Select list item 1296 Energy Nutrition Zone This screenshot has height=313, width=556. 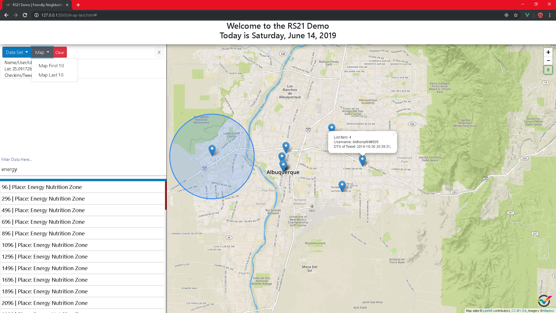[83, 256]
